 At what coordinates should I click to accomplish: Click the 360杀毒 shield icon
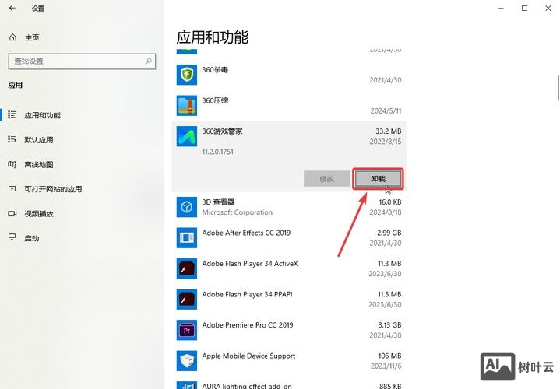click(x=187, y=75)
